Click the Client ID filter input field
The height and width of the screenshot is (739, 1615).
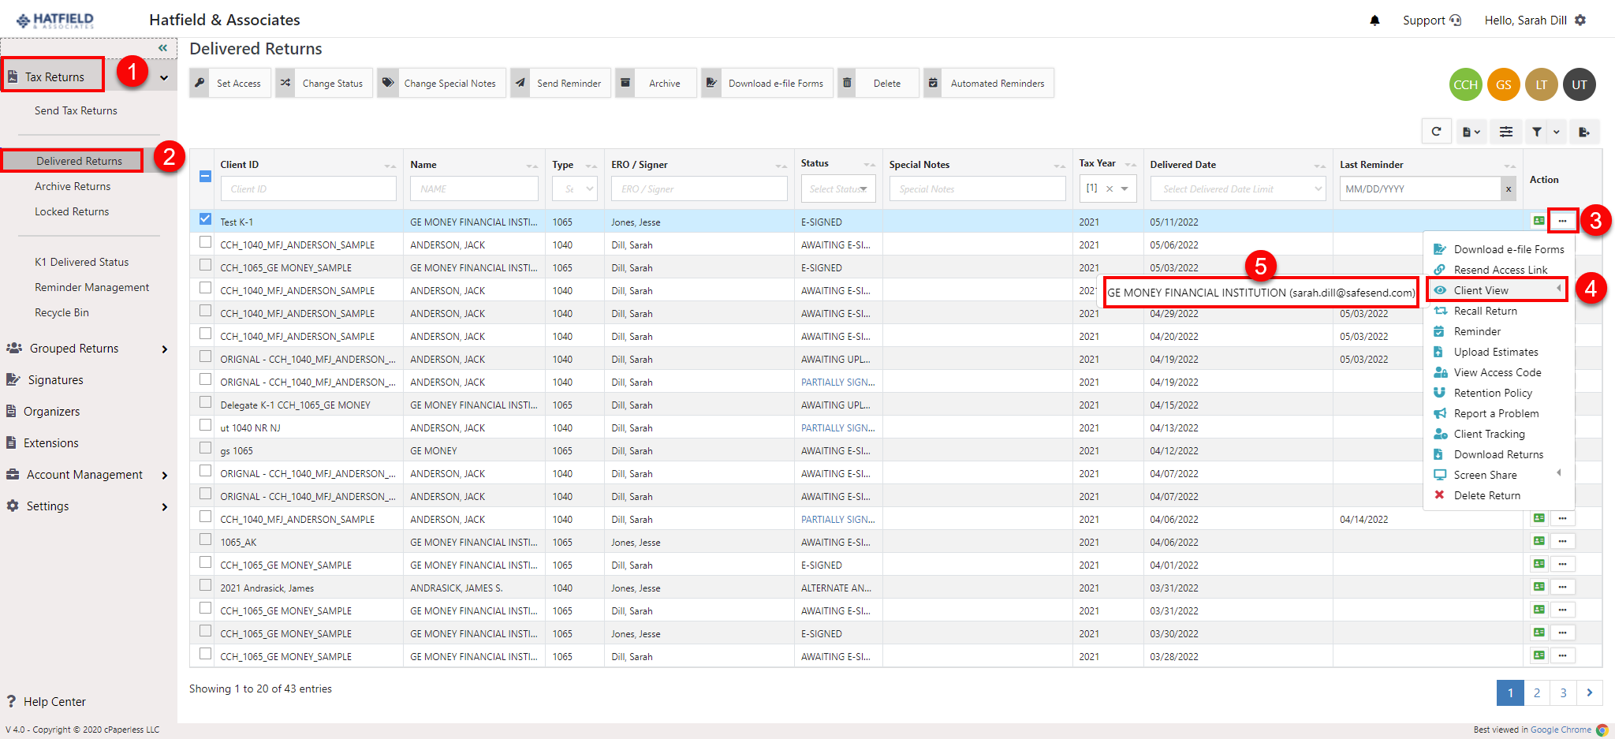coord(308,189)
